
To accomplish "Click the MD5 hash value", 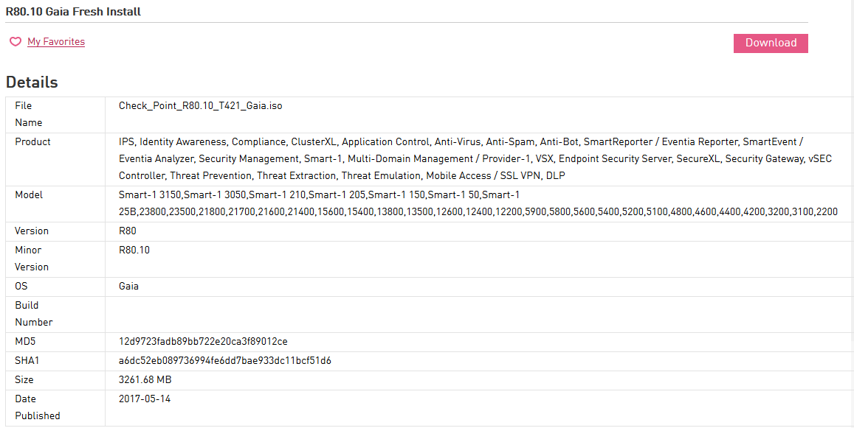I will click(203, 342).
